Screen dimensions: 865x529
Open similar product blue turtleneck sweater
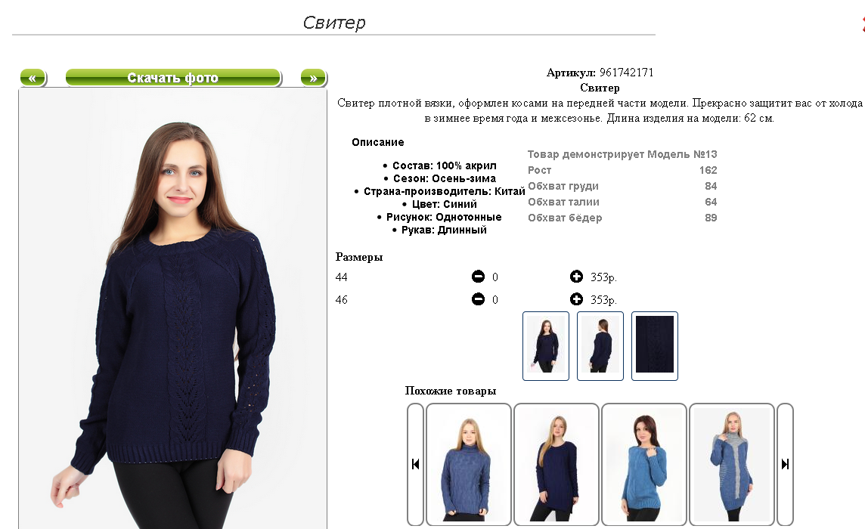(468, 464)
